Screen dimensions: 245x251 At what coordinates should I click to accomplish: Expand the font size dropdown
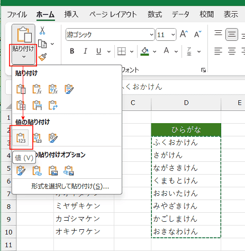coord(173,34)
